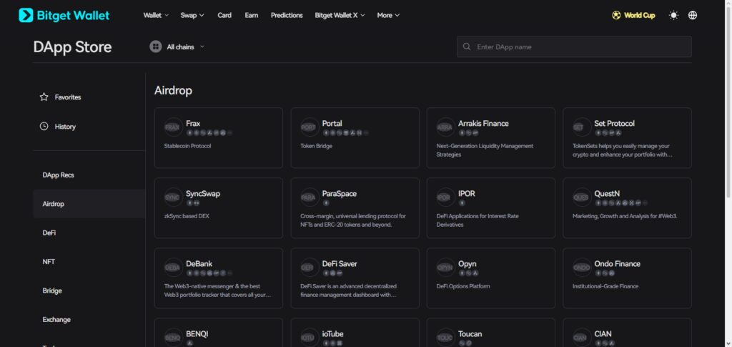Screen dimensions: 732x347
Task: Open the World Cup link
Action: 633,16
